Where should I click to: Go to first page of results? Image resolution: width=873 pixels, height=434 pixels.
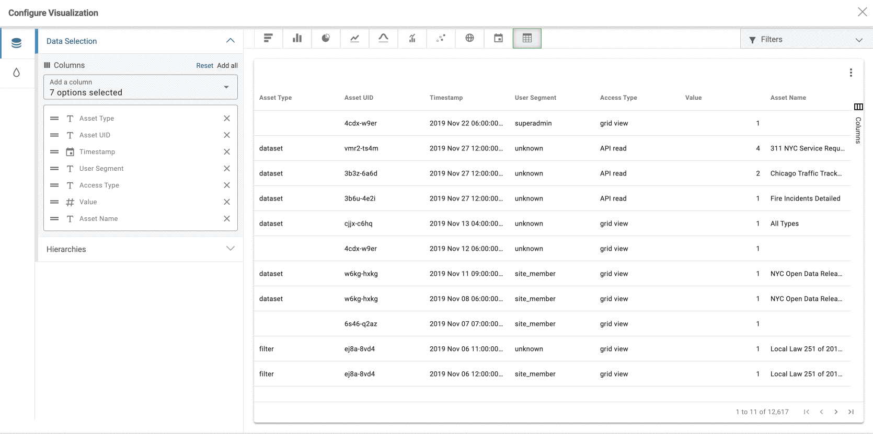click(807, 412)
